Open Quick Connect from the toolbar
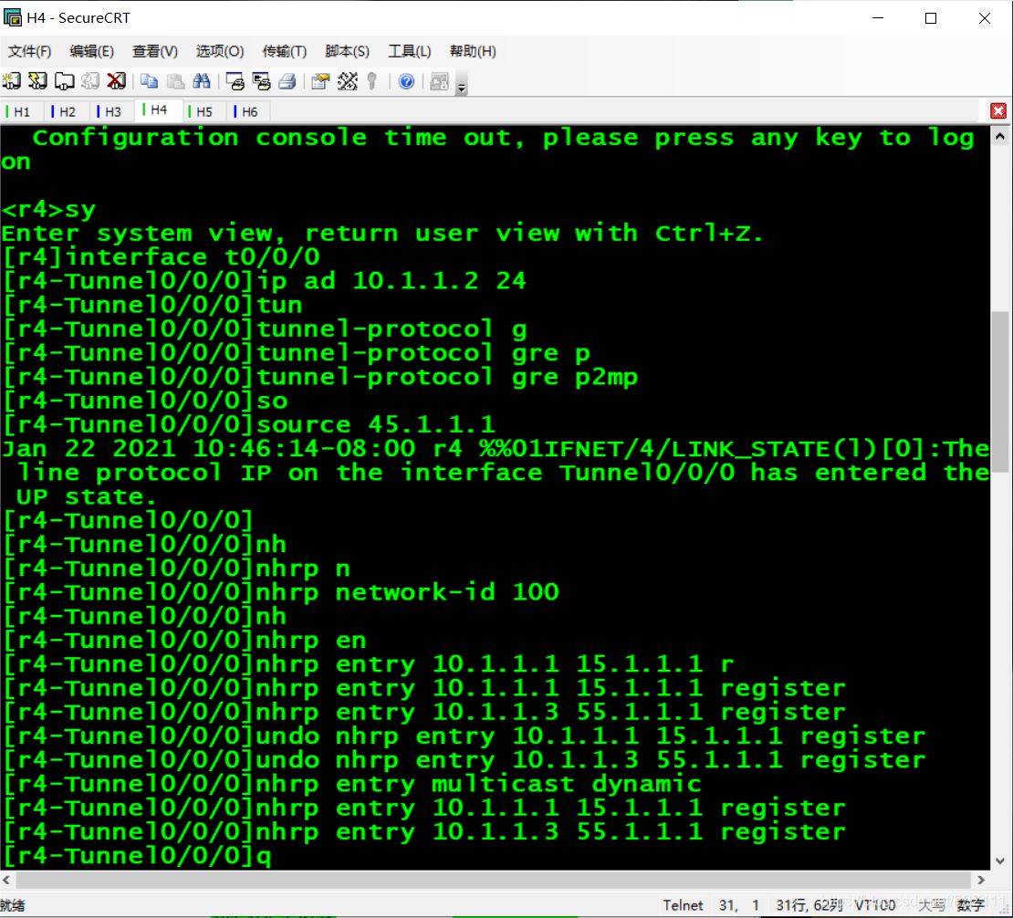The height and width of the screenshot is (918, 1013). [37, 80]
